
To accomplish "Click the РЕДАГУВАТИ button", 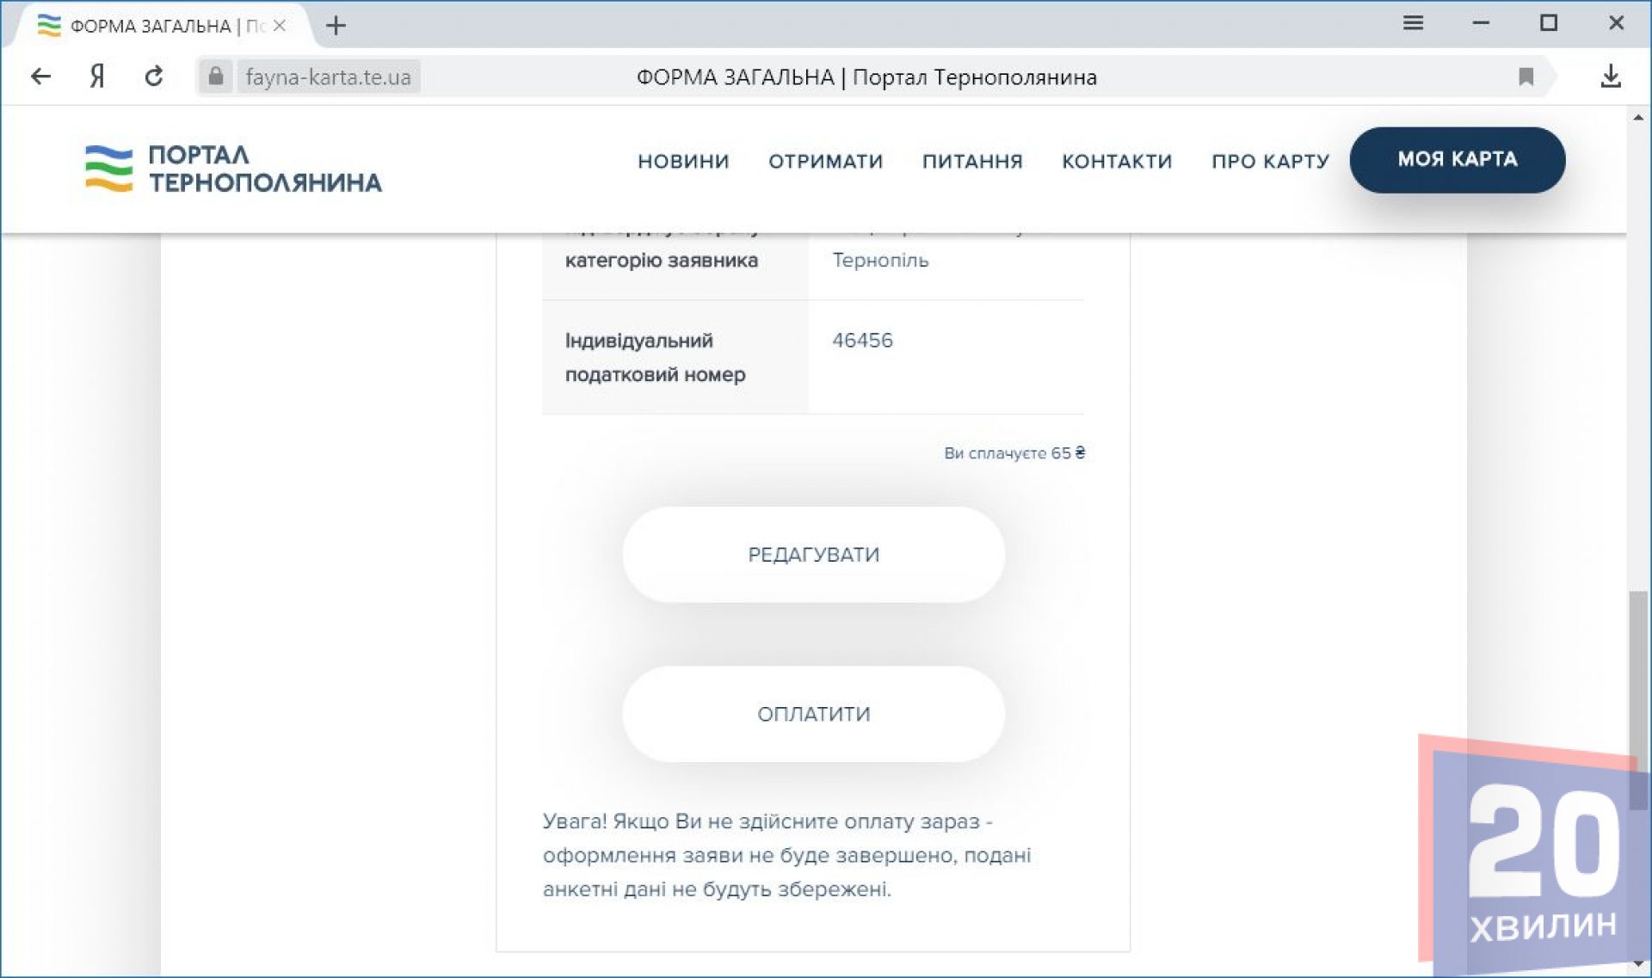I will point(813,555).
